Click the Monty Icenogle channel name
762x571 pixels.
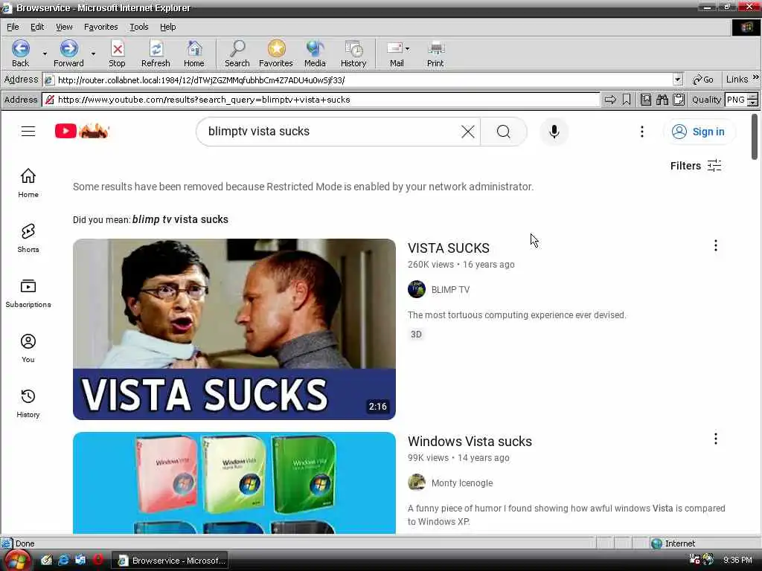[461, 483]
